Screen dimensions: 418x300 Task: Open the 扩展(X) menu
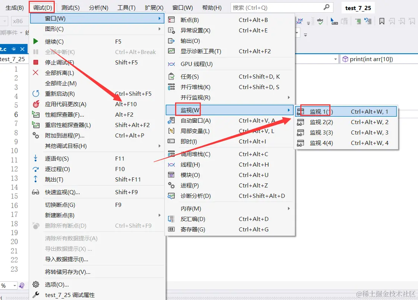click(x=154, y=8)
